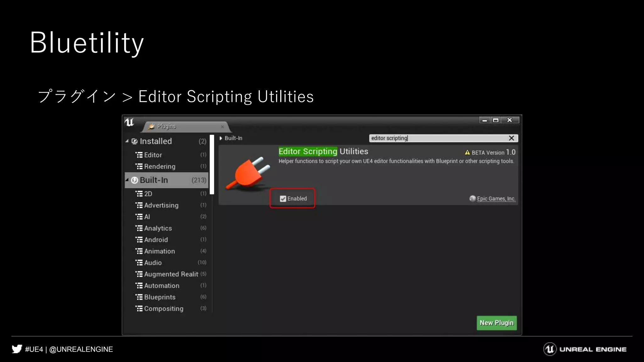Collapse the Built-In category arrow

point(127,180)
